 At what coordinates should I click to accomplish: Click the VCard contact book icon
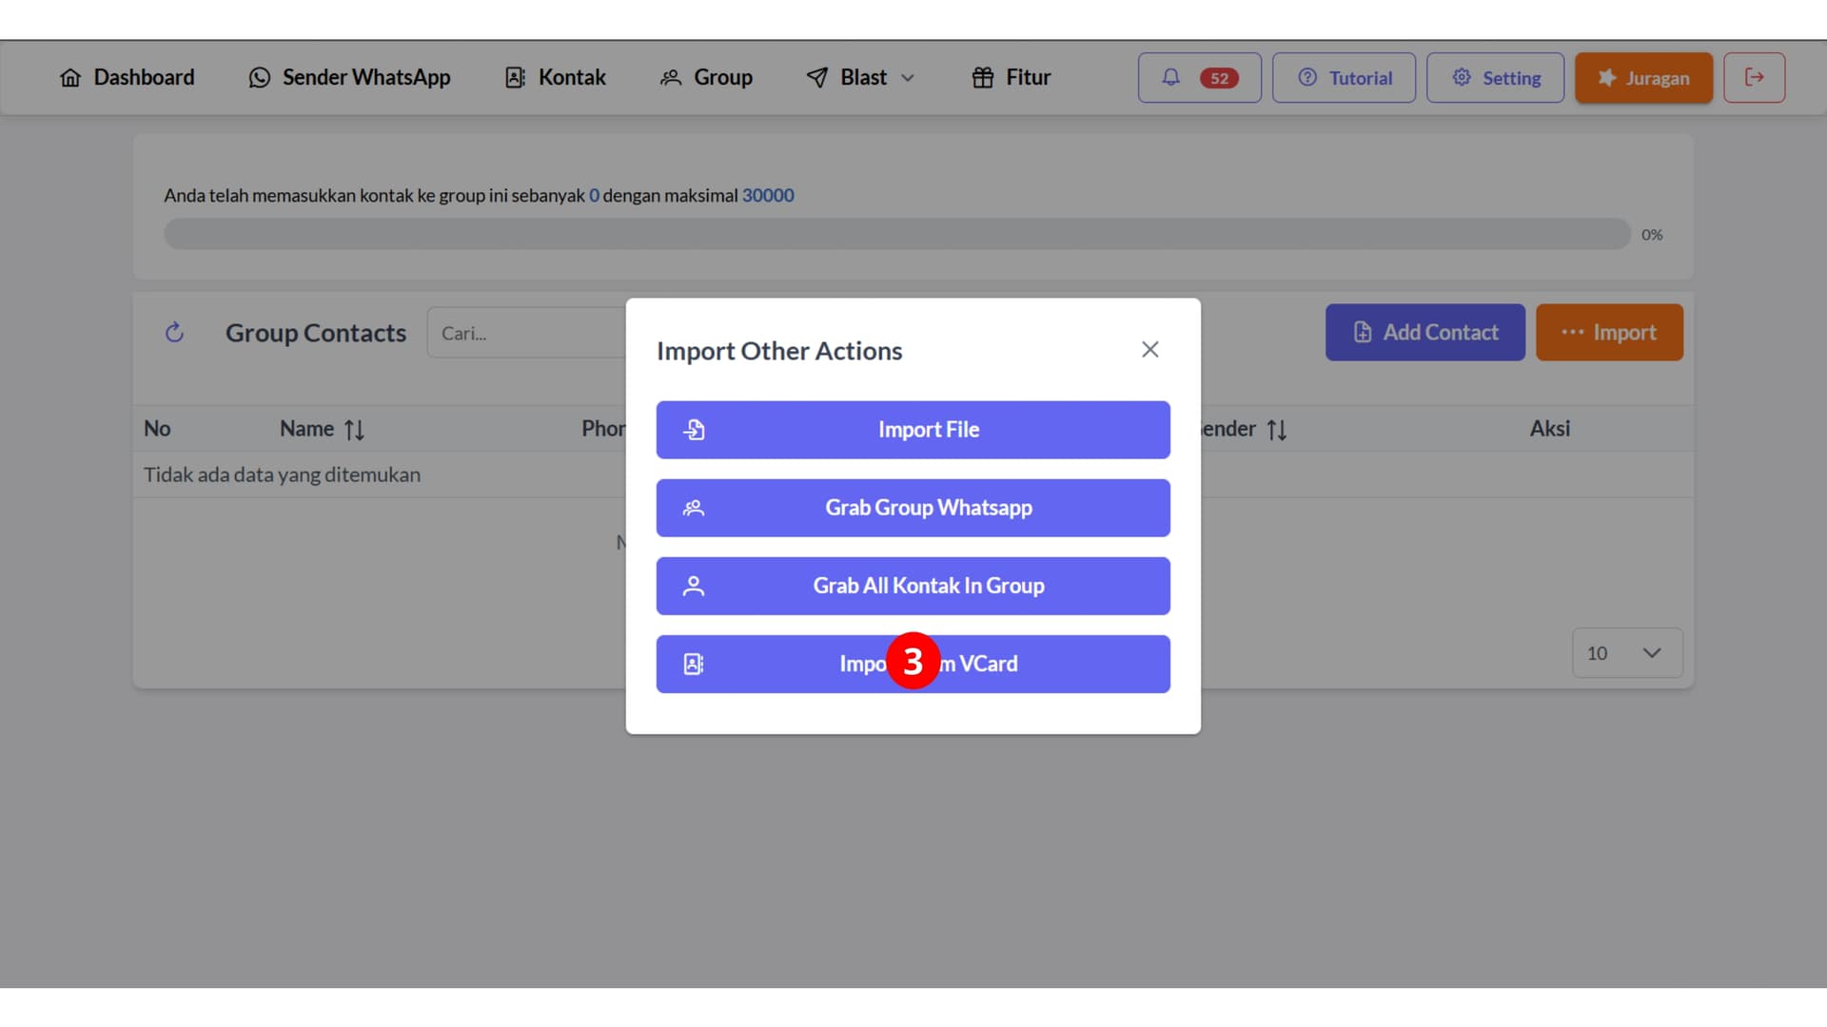coord(694,664)
